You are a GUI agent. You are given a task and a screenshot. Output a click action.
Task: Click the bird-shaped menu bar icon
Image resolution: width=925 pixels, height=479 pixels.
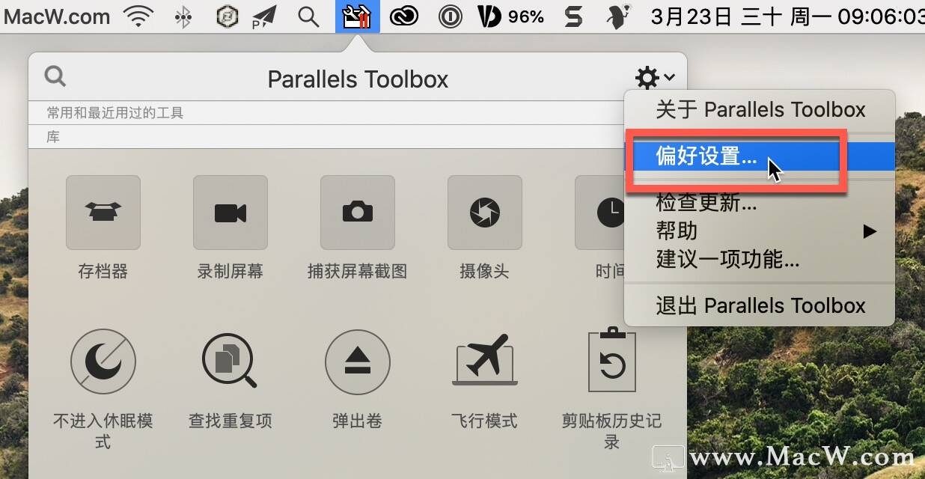pos(617,16)
